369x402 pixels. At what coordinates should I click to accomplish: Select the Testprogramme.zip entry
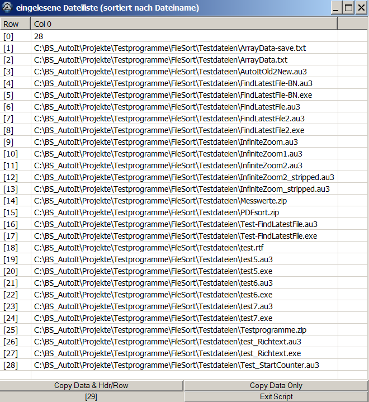click(x=170, y=330)
